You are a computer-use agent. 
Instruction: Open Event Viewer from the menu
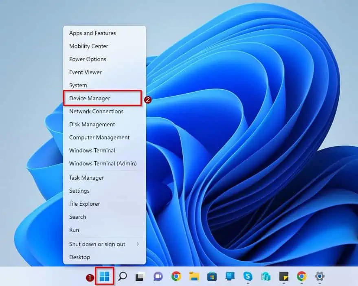105,72
